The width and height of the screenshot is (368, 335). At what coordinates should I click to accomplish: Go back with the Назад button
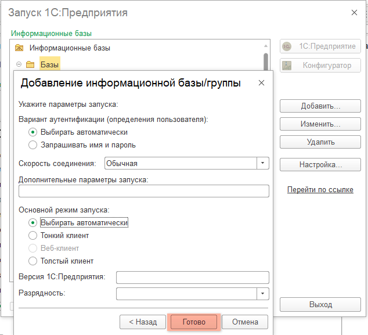143,322
